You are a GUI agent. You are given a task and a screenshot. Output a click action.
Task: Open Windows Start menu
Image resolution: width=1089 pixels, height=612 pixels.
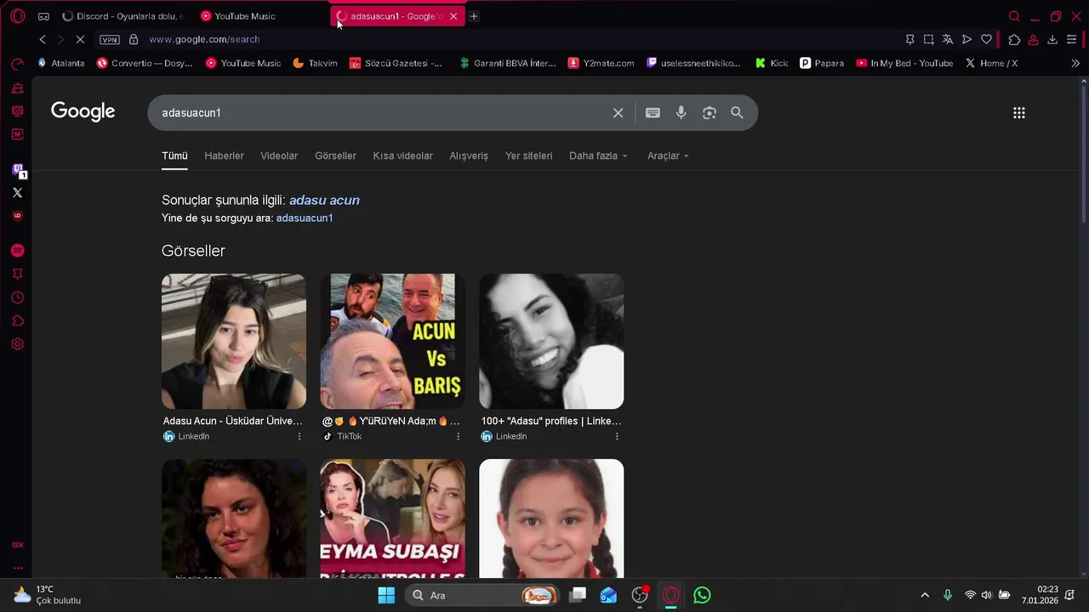pos(386,595)
